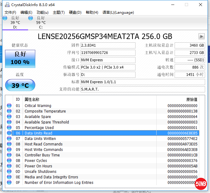
Task: Click the 原始值 column header
Action: (178, 99)
